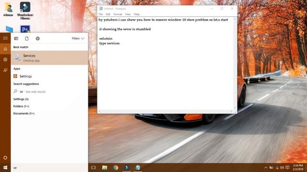Click the word 'solutoin' in Notepad

pos(106,38)
